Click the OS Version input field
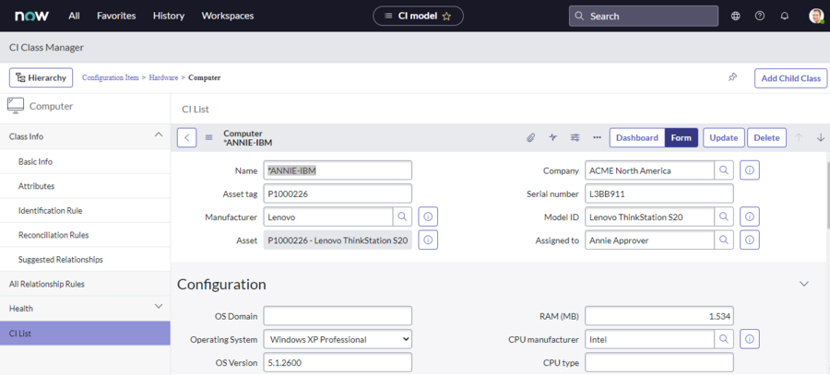The width and height of the screenshot is (830, 375). [x=338, y=363]
